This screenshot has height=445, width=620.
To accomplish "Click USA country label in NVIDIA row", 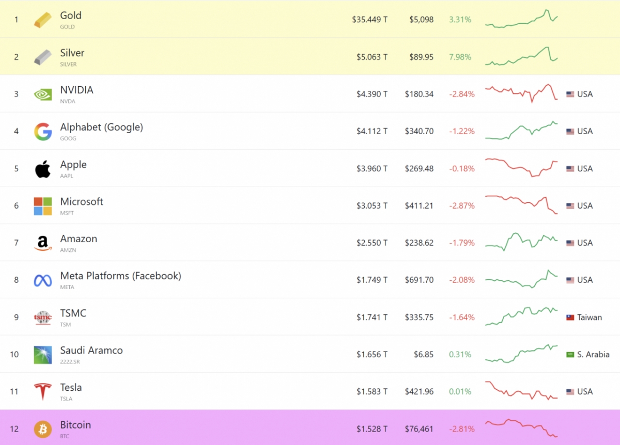I will point(585,94).
